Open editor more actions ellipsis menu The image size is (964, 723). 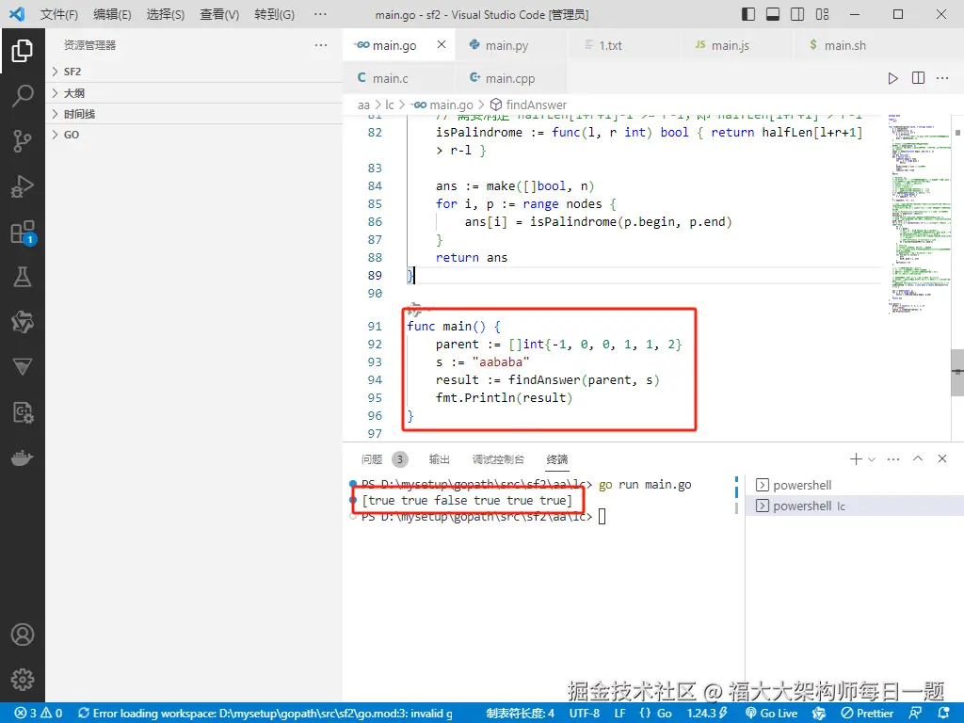(x=942, y=78)
